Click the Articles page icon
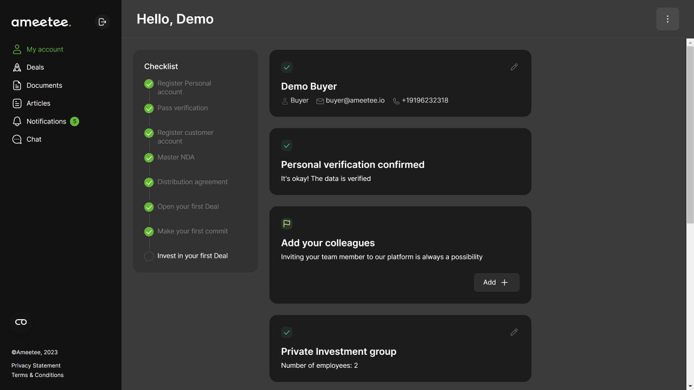The width and height of the screenshot is (694, 390). point(17,103)
